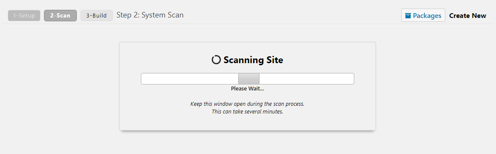The width and height of the screenshot is (496, 154).
Task: Click the 'Step 2:' prefix in header
Action: 128,15
